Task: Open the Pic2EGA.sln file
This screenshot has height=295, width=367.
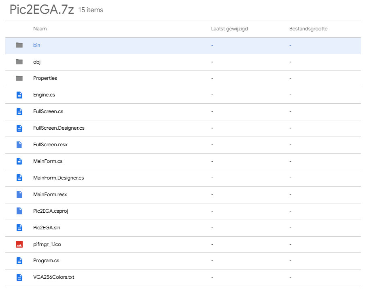Action: coord(47,228)
